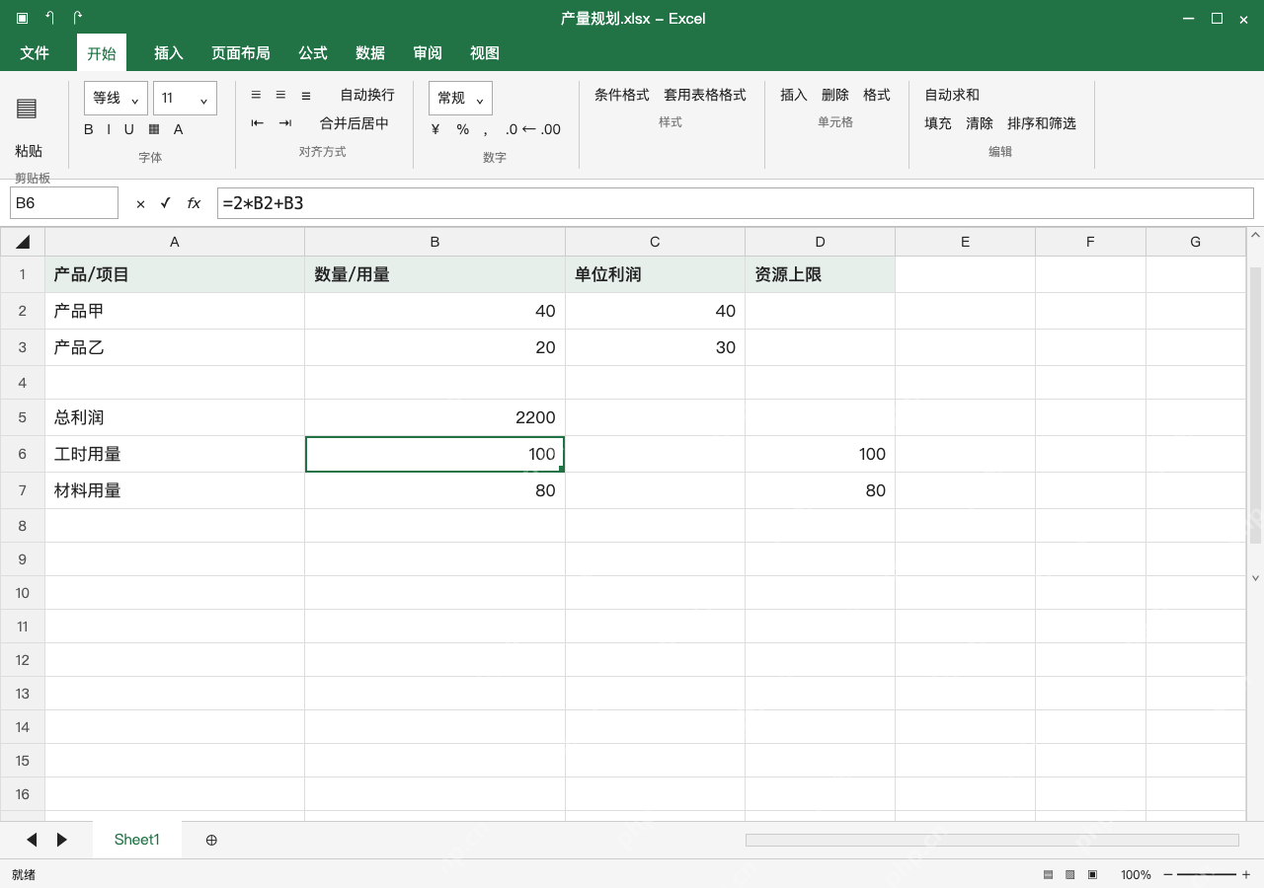Click the font color A icon
Image resolution: width=1264 pixels, height=888 pixels.
coord(179,129)
